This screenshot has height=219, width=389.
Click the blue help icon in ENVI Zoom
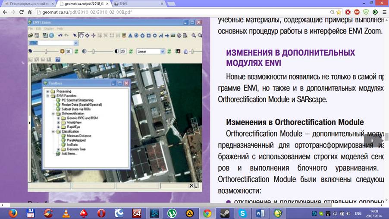coord(58,59)
